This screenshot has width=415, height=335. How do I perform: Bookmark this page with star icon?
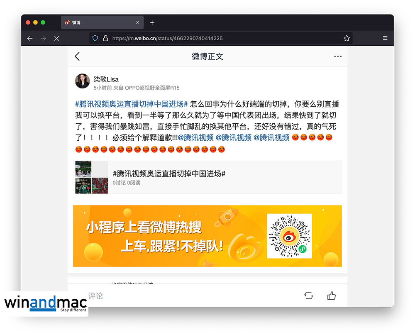(x=347, y=38)
